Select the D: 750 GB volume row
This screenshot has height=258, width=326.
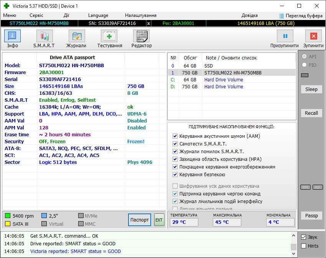232,86
